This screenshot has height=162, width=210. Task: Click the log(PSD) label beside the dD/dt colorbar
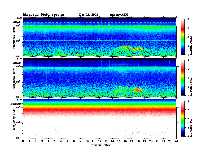pos(191,86)
